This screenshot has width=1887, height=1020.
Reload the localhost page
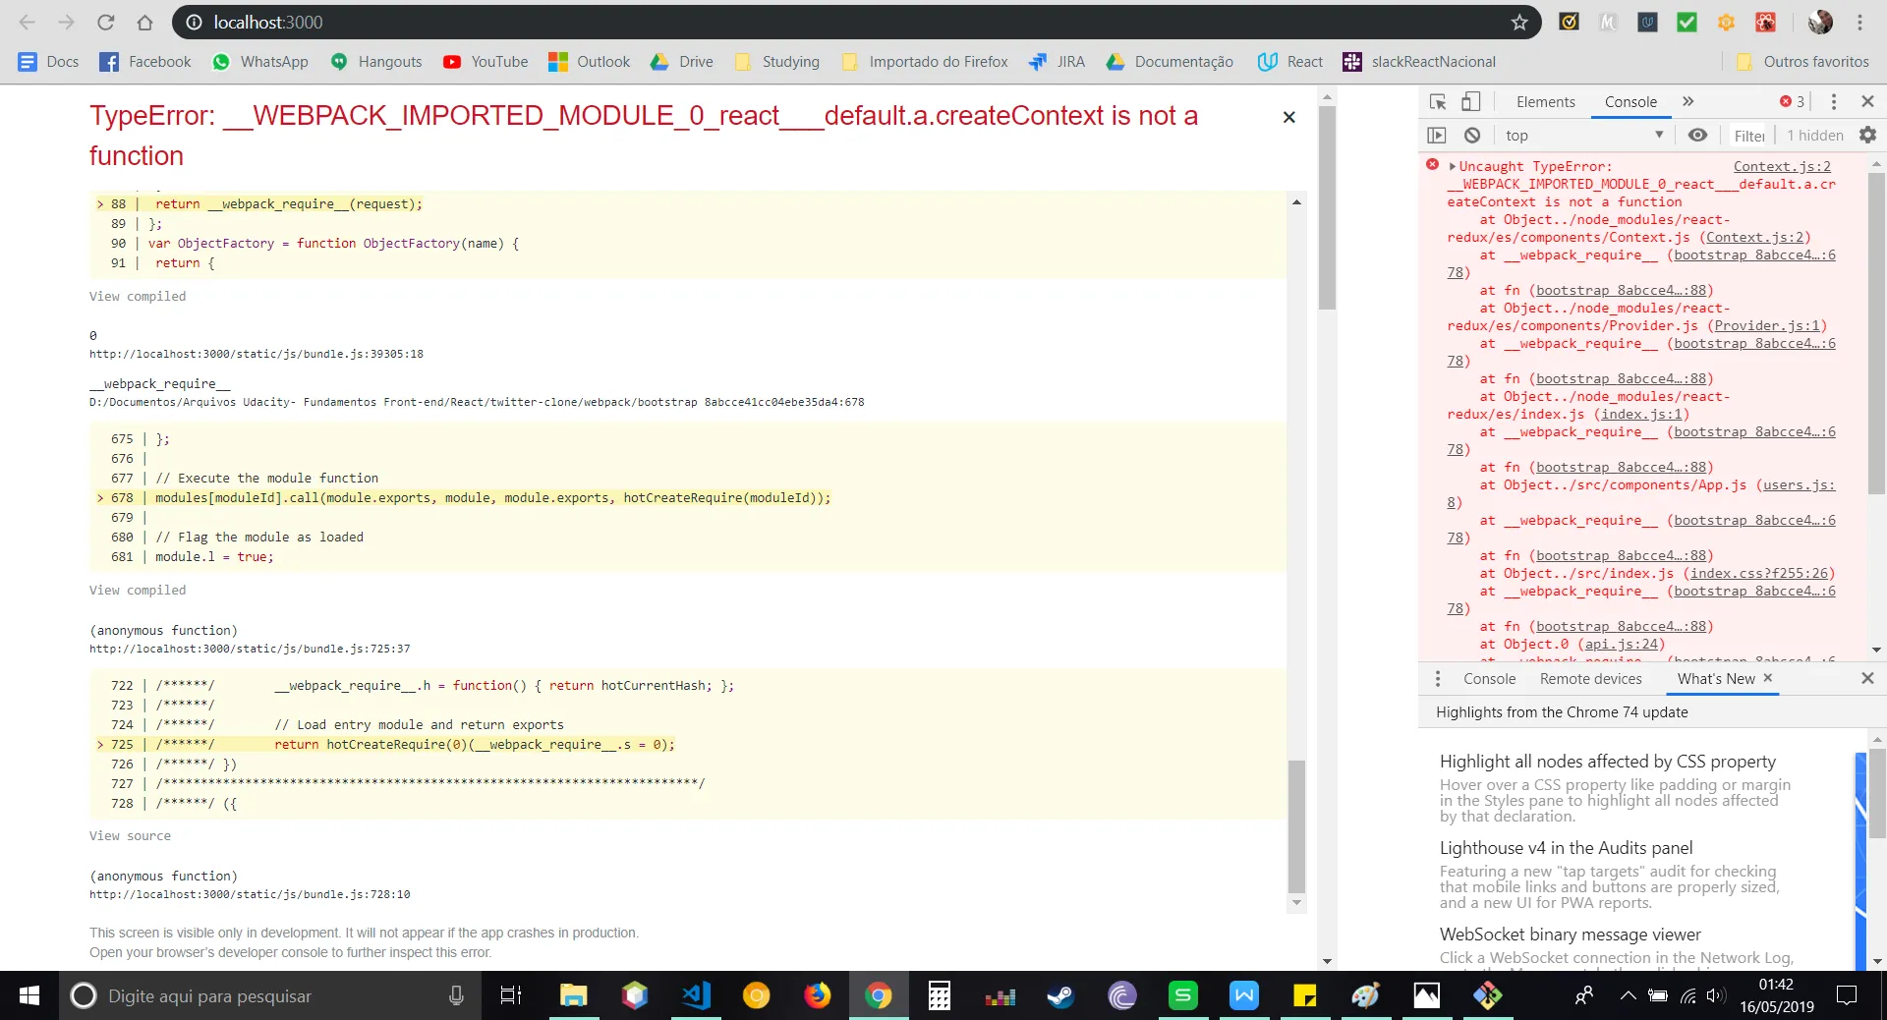pyautogui.click(x=106, y=23)
